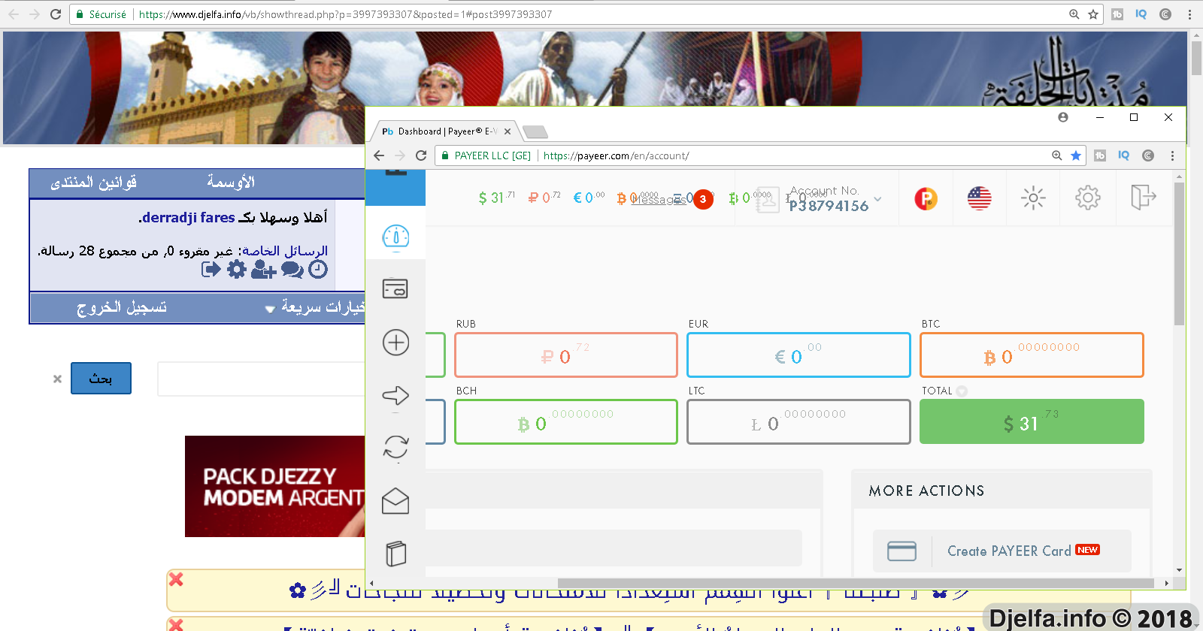Bookmark payeer.com with the blue star icon

pyautogui.click(x=1076, y=155)
